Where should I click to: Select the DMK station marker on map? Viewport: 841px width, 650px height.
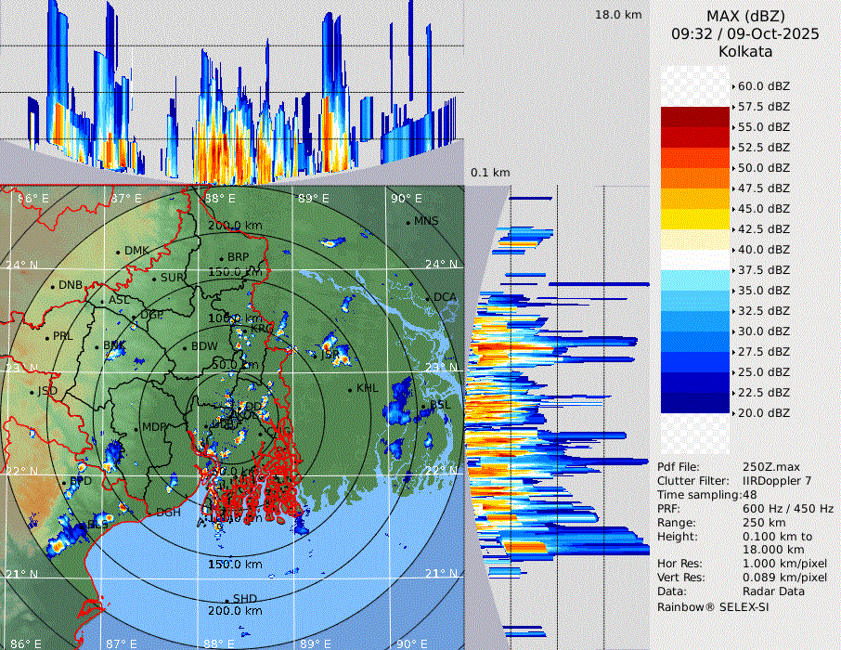(x=119, y=252)
